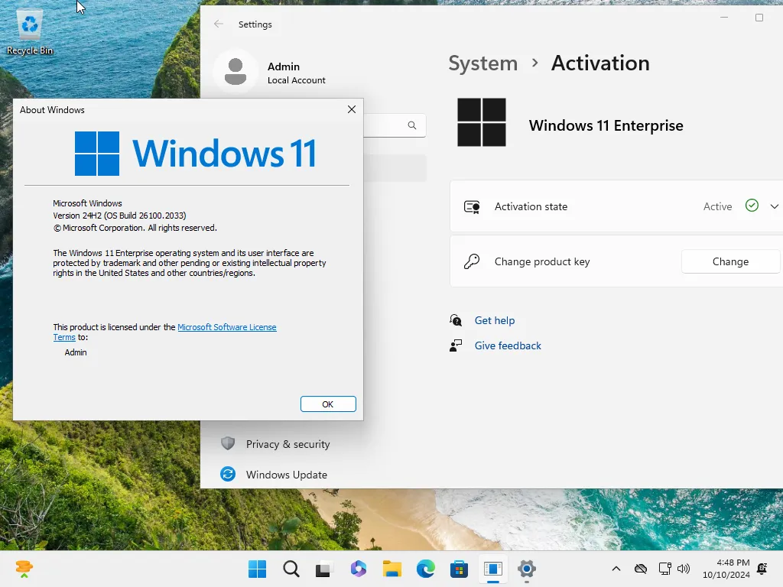Screen dimensions: 783x587
Task: Click the Windows 11 logo in About dialog
Action: tap(195, 153)
